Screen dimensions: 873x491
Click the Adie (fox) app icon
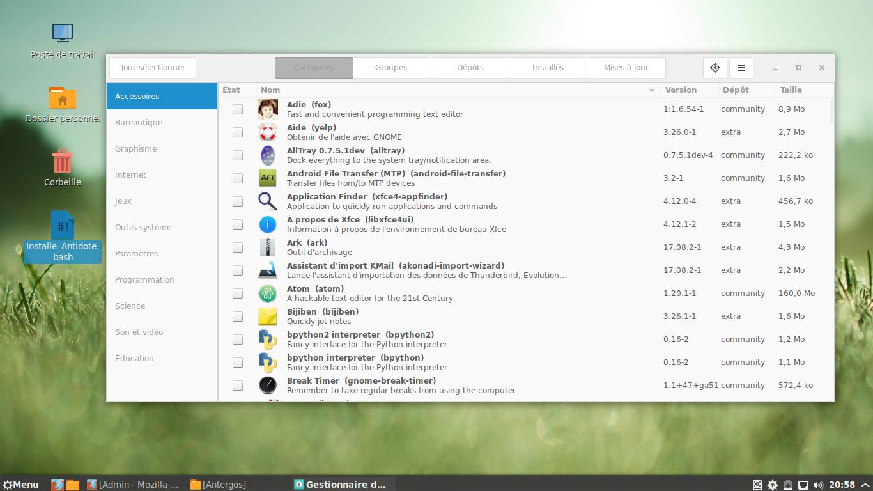(x=267, y=109)
